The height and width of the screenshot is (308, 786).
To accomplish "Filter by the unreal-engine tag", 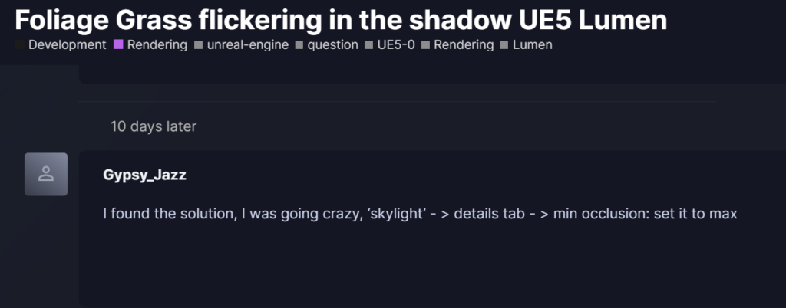I will (x=248, y=44).
